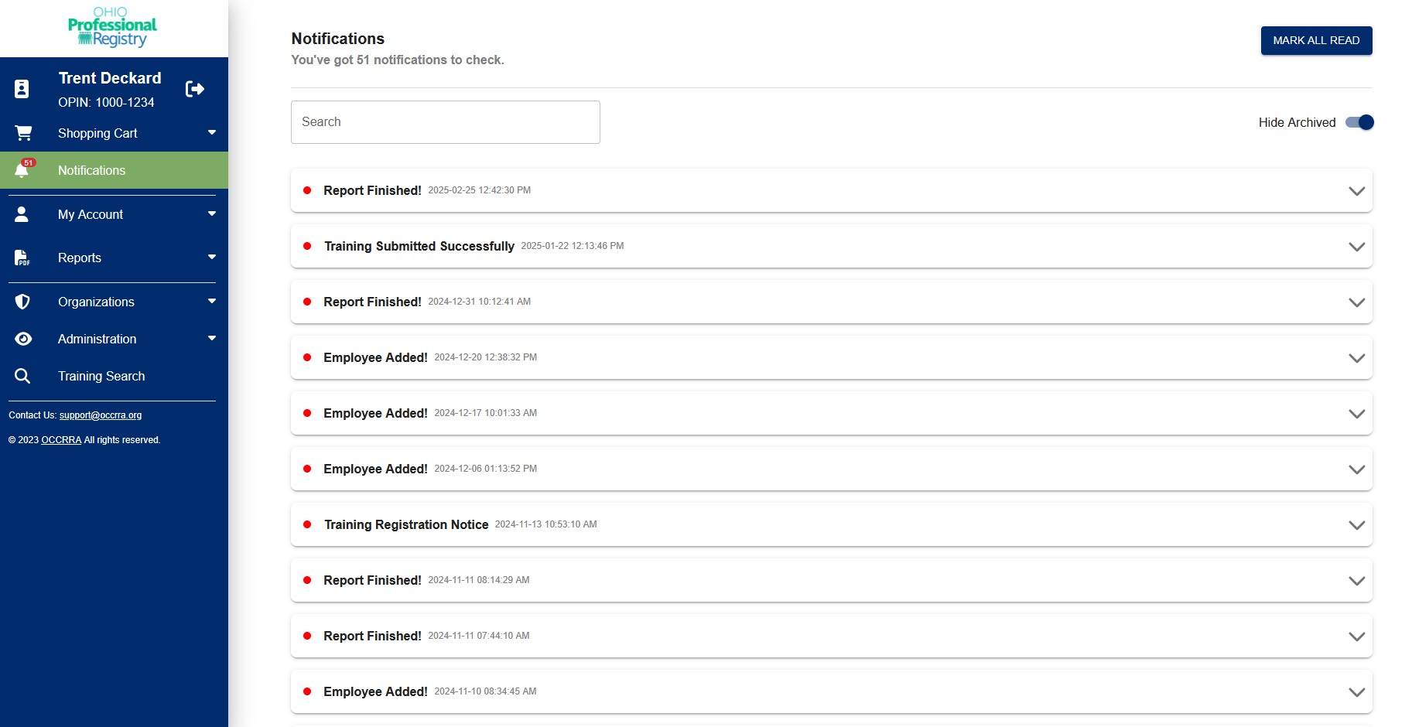Click the Administration eye icon

click(x=23, y=339)
